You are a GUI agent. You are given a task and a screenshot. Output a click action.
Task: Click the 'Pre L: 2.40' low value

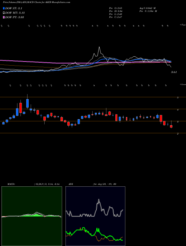coord(116,14)
